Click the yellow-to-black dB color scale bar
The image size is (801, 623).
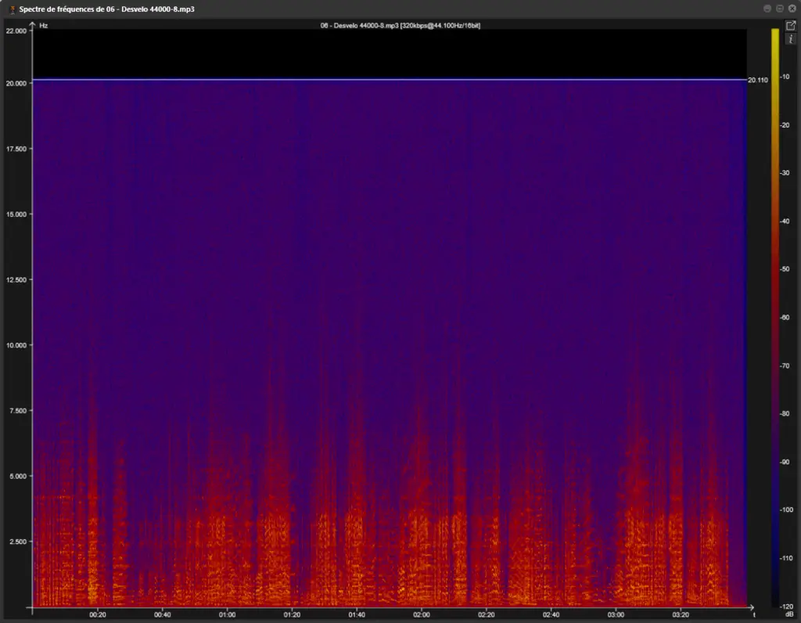(x=775, y=313)
